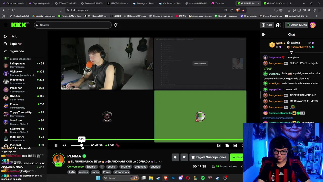Bookmark this page icon
Screen dimensions: 323x182
coord(61,10)
